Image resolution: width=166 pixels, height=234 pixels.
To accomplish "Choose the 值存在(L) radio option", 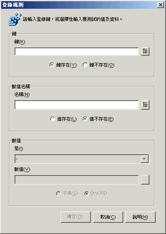I will [63, 119].
